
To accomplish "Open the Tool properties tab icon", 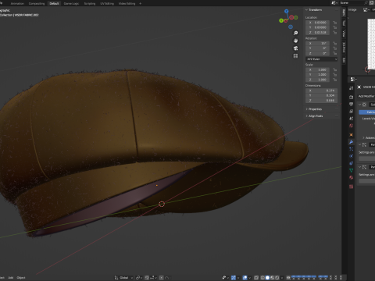I will click(x=352, y=88).
